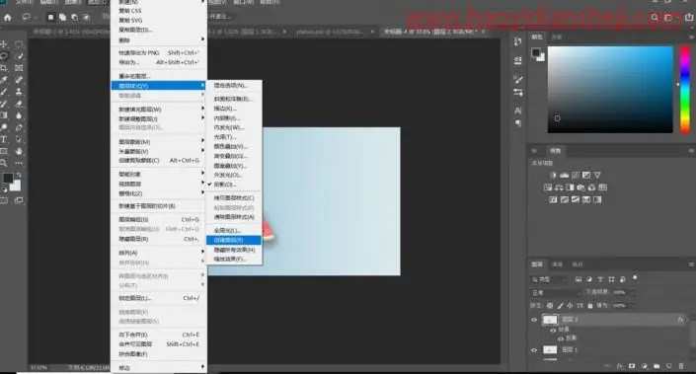This screenshot has height=374, width=696.
Task: Click the lock-all padlock icon in the Layers panel
Action: pos(590,306)
